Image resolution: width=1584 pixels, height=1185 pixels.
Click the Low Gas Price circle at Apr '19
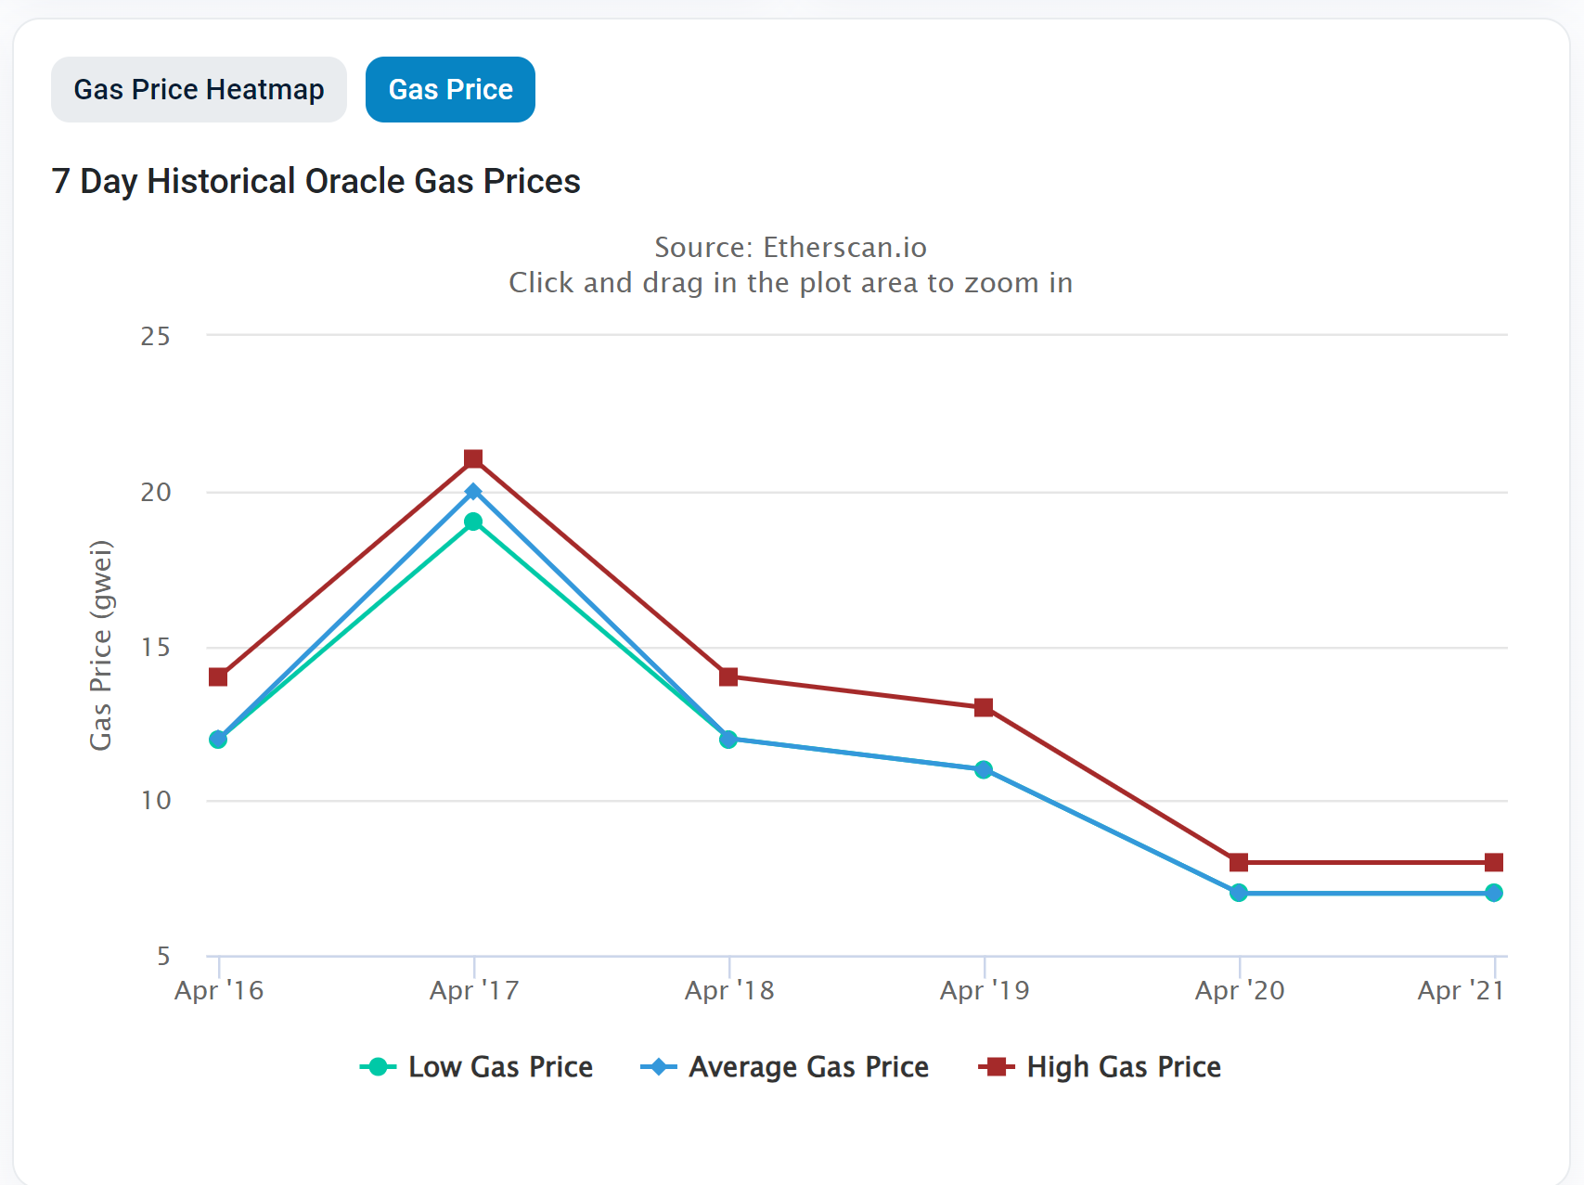984,769
